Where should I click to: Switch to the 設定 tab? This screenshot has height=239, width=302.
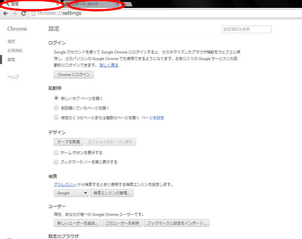pyautogui.click(x=32, y=4)
